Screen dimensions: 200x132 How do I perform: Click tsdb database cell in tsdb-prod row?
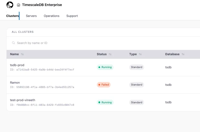coord(168,67)
